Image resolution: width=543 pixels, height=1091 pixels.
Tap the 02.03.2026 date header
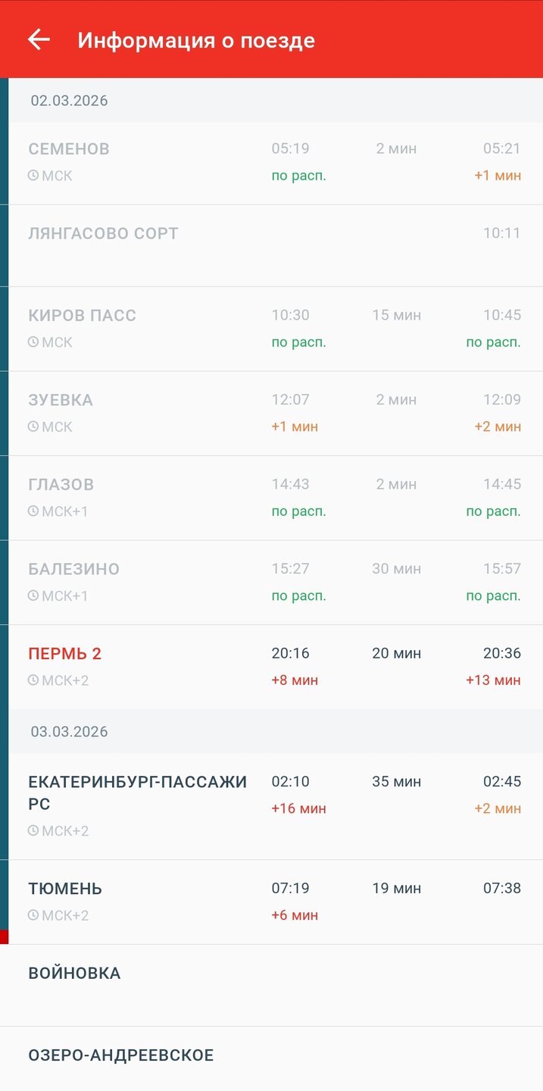tap(70, 101)
